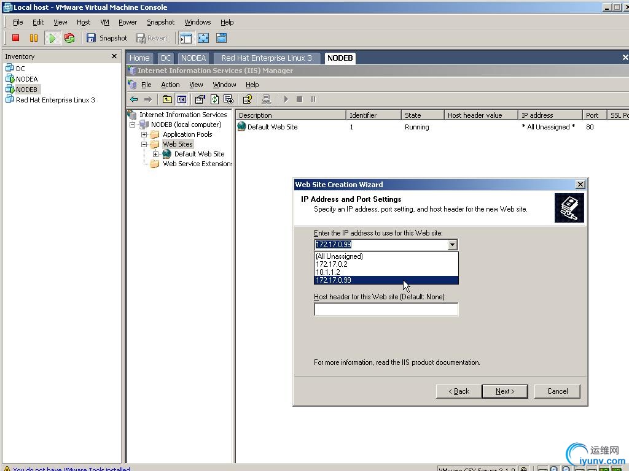Close the Inventory panel

tap(114, 56)
